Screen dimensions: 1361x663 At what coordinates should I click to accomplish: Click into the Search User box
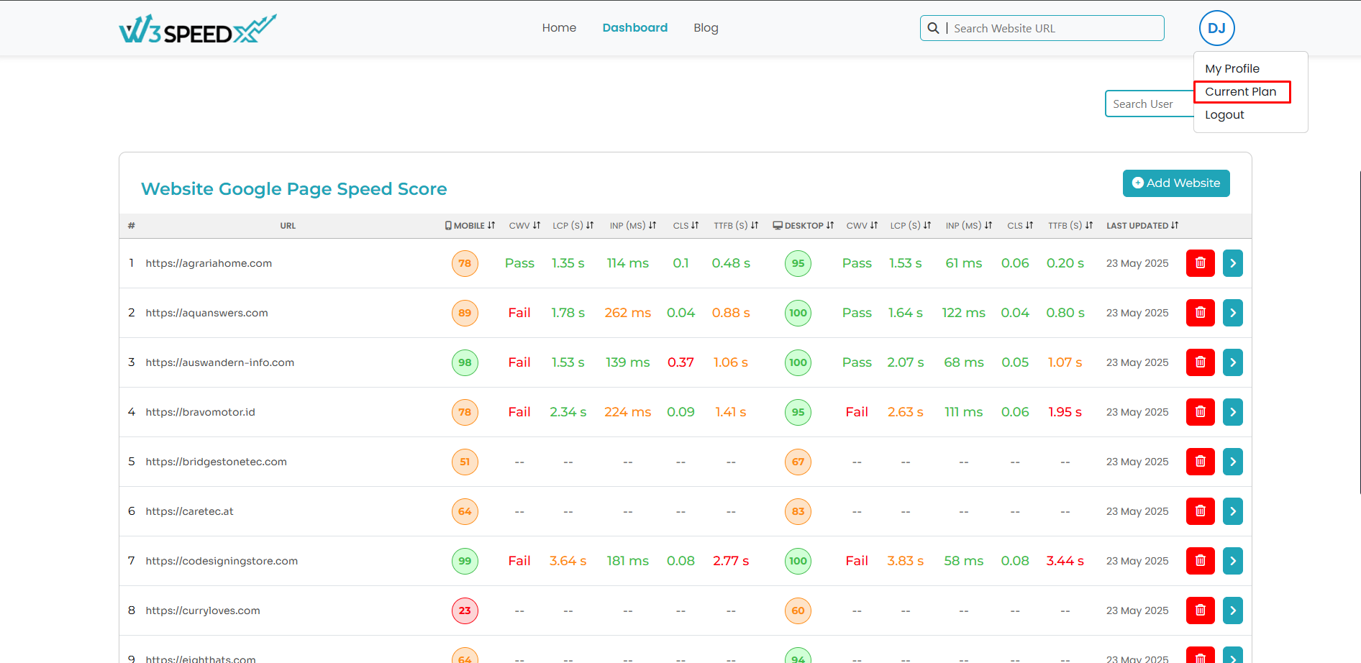point(1148,104)
